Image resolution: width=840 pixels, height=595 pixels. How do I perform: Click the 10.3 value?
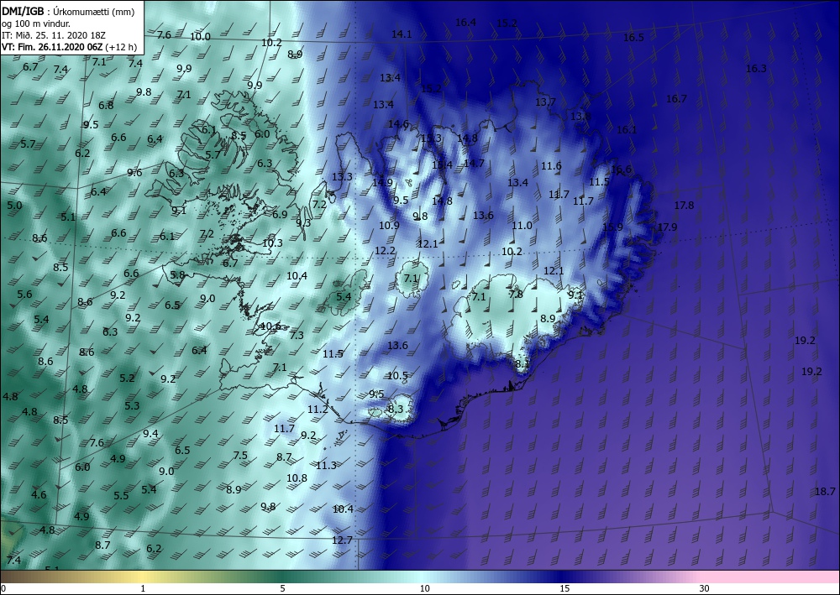click(x=272, y=243)
